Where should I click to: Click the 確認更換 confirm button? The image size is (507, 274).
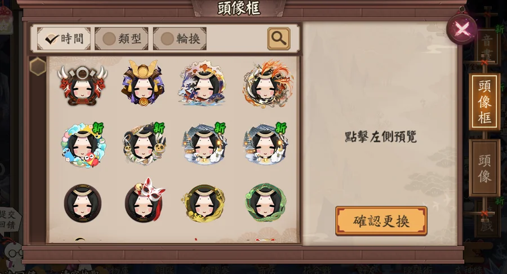(x=381, y=221)
